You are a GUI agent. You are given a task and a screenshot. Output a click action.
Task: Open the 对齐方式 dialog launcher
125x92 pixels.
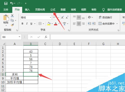pyautogui.click(x=118, y=30)
